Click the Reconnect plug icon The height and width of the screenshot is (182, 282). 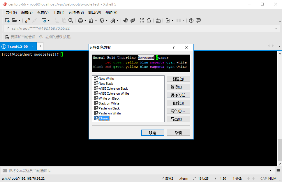pos(27,20)
